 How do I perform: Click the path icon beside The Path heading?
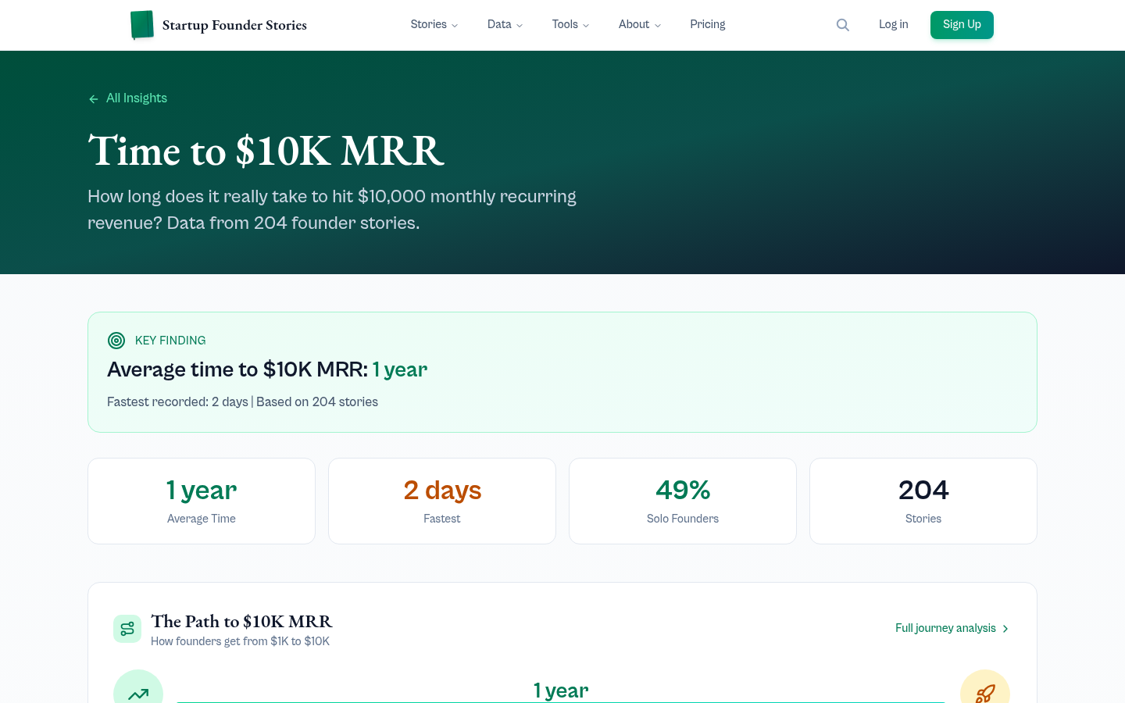127,628
